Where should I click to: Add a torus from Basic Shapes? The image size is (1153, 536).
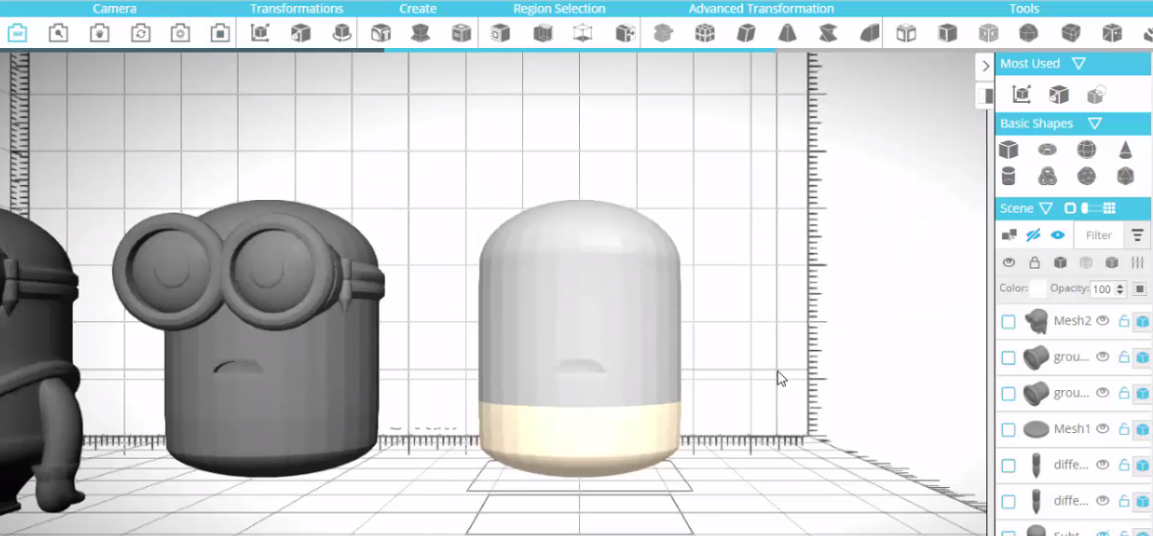click(x=1047, y=150)
